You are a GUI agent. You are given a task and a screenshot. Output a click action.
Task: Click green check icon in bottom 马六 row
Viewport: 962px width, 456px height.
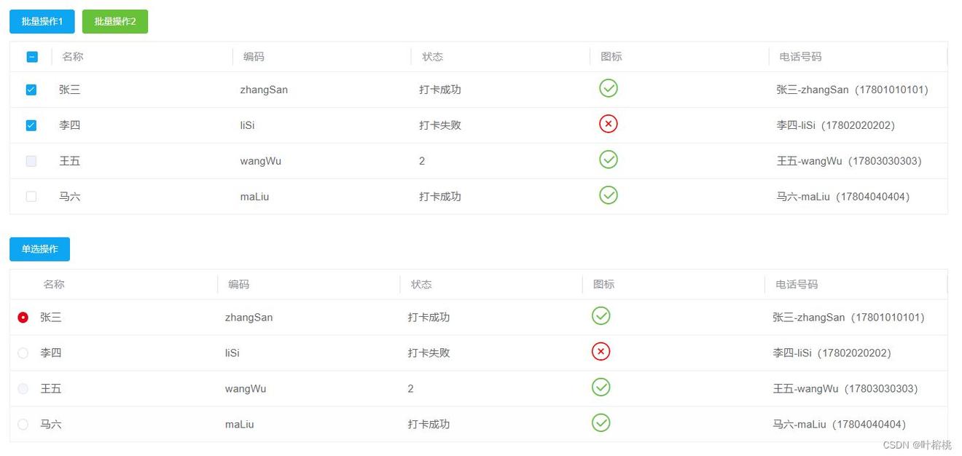pos(601,422)
